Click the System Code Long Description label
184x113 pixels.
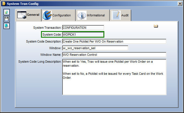[40, 62]
